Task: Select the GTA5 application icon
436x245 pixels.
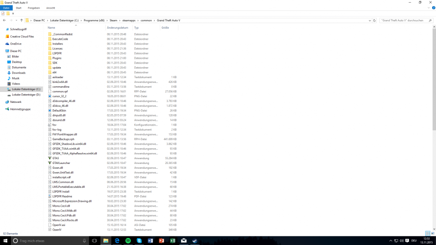Action: pyautogui.click(x=50, y=158)
